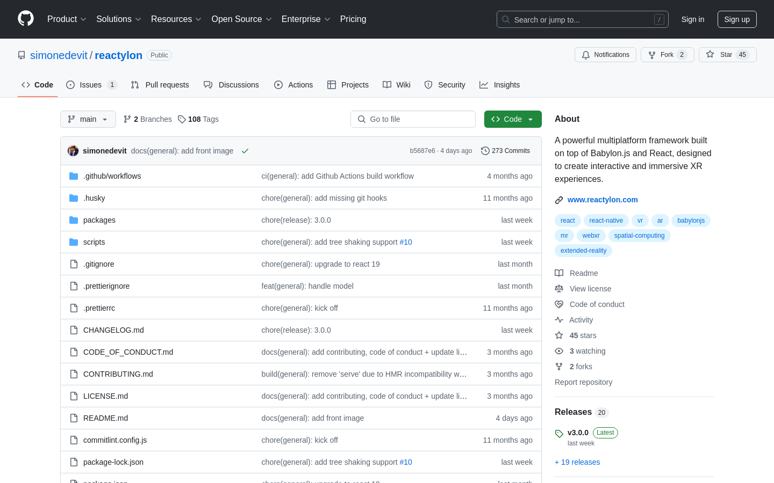Open the + 19 releases link

[577, 462]
